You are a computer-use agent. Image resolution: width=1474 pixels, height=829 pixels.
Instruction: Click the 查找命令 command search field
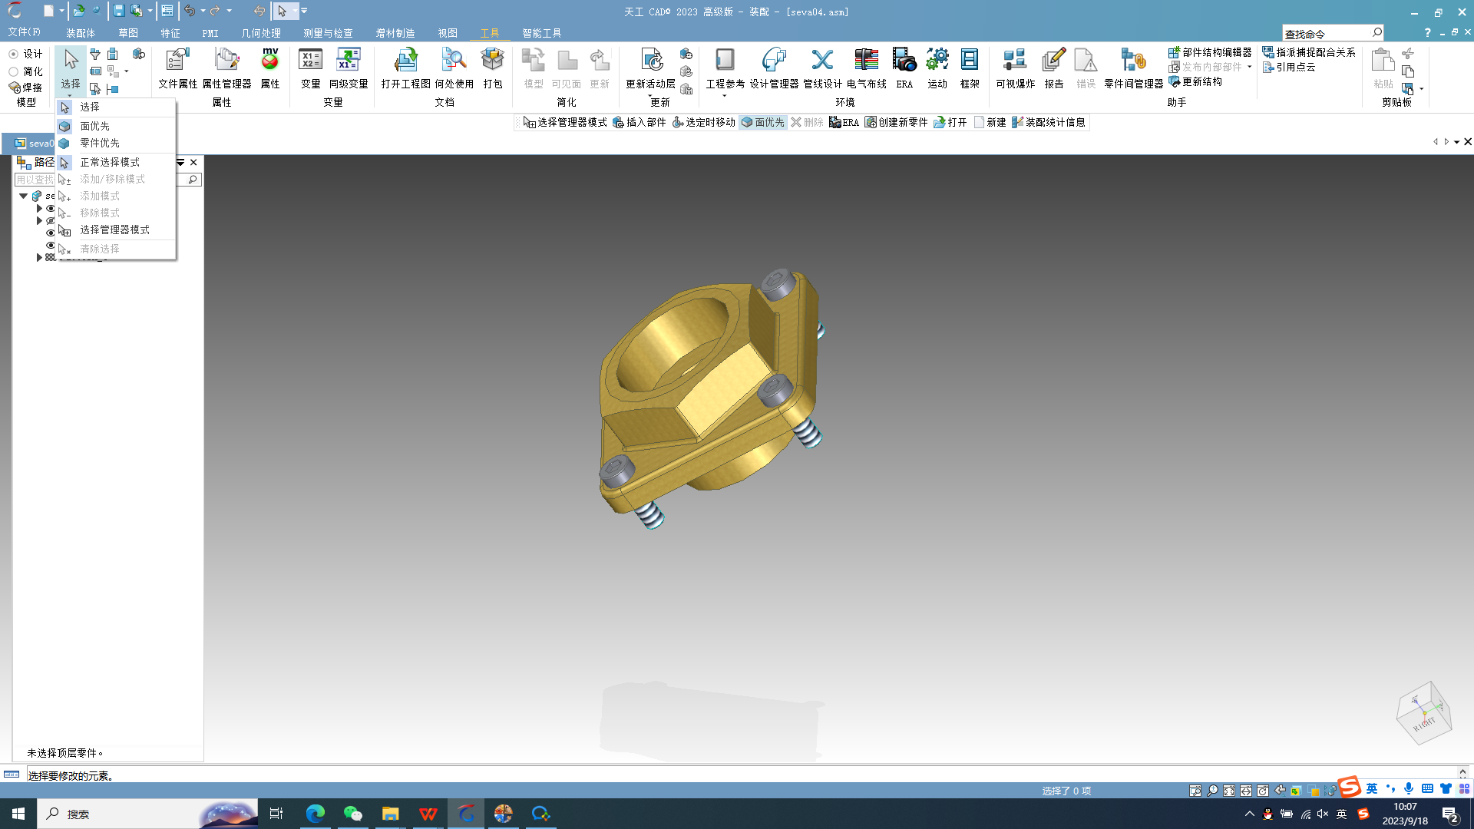pyautogui.click(x=1327, y=34)
